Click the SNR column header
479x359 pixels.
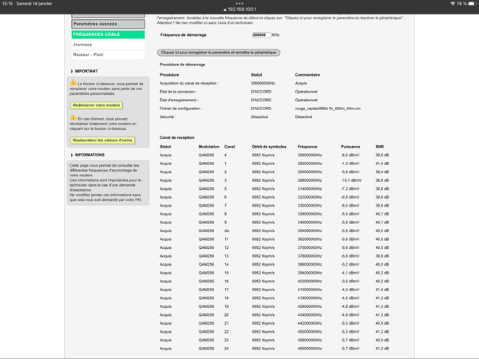tap(379, 147)
